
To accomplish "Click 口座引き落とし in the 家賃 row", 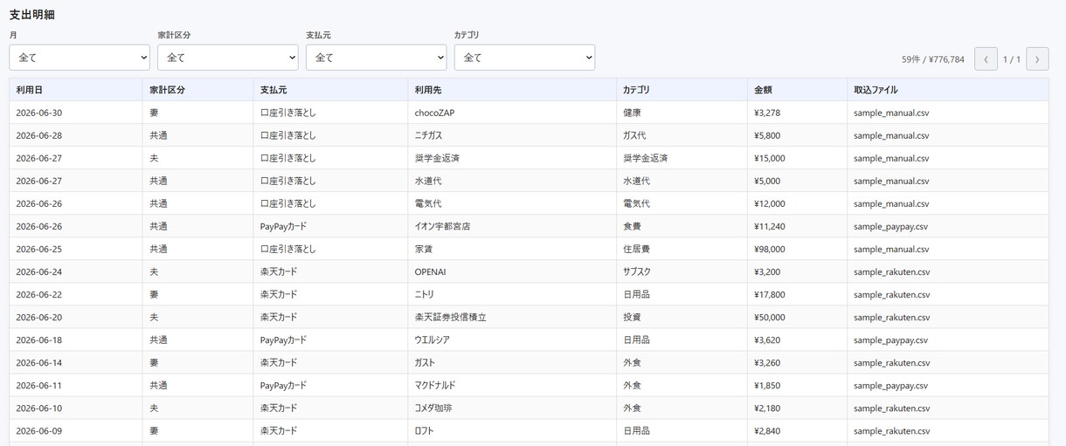I will (287, 249).
